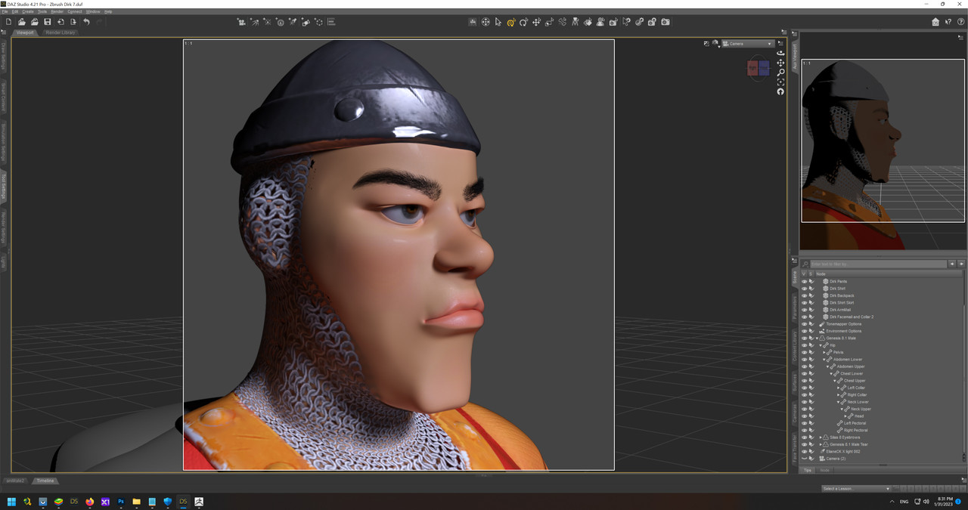The image size is (968, 510).
Task: Open the Render menu
Action: [57, 11]
